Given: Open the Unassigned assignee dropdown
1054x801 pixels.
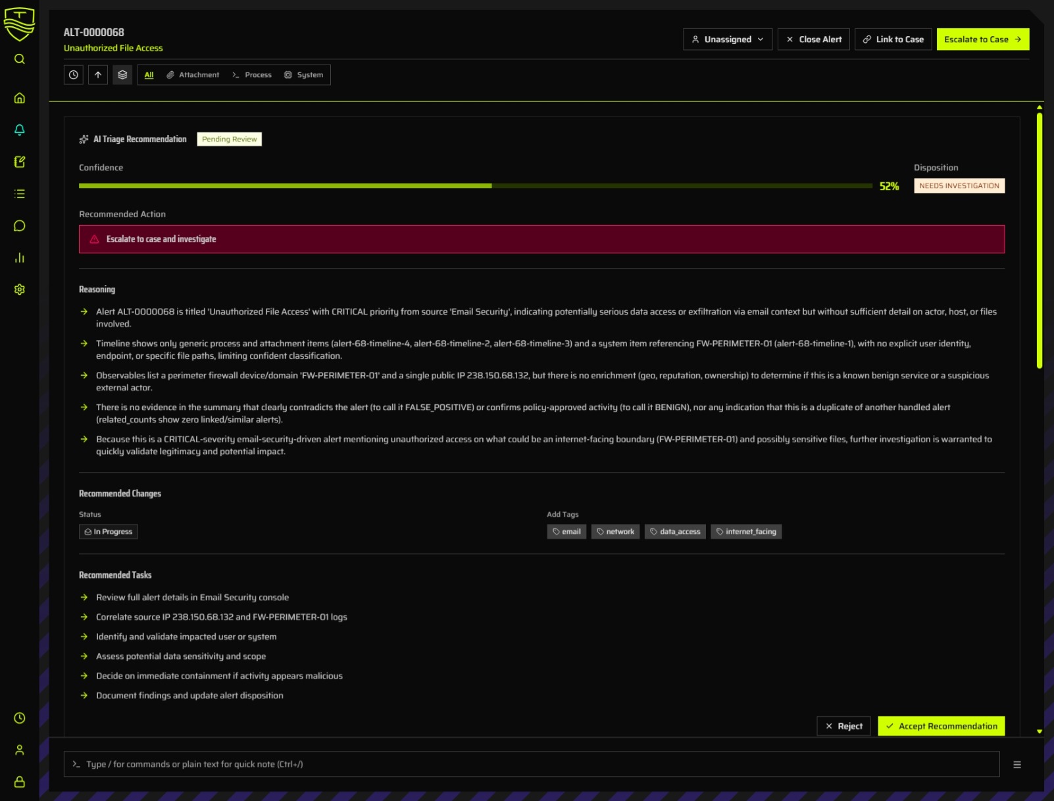Looking at the screenshot, I should 727,39.
